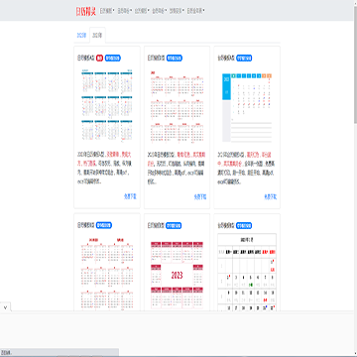Select the active second year tab
357x357 pixels.
click(x=97, y=35)
